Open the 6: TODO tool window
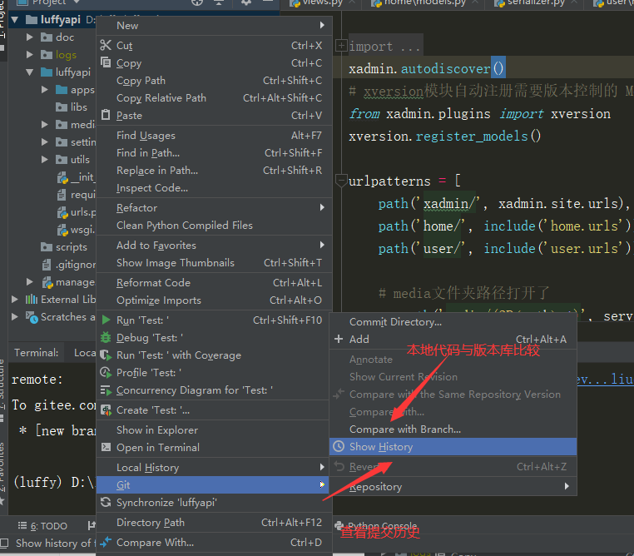 [x=42, y=526]
